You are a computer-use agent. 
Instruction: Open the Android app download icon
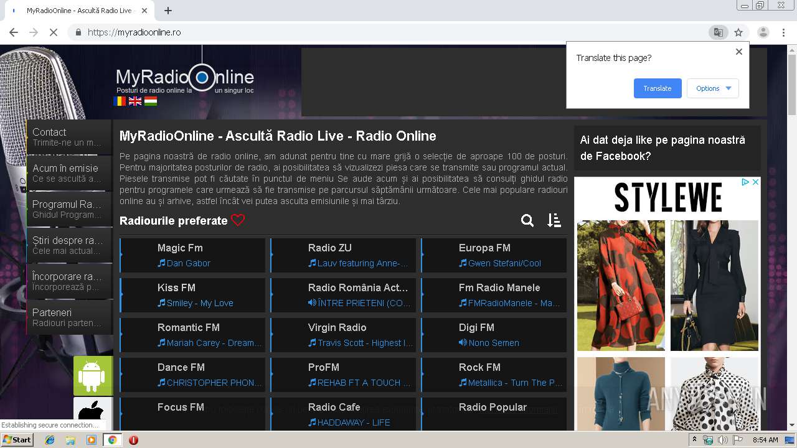coord(93,376)
